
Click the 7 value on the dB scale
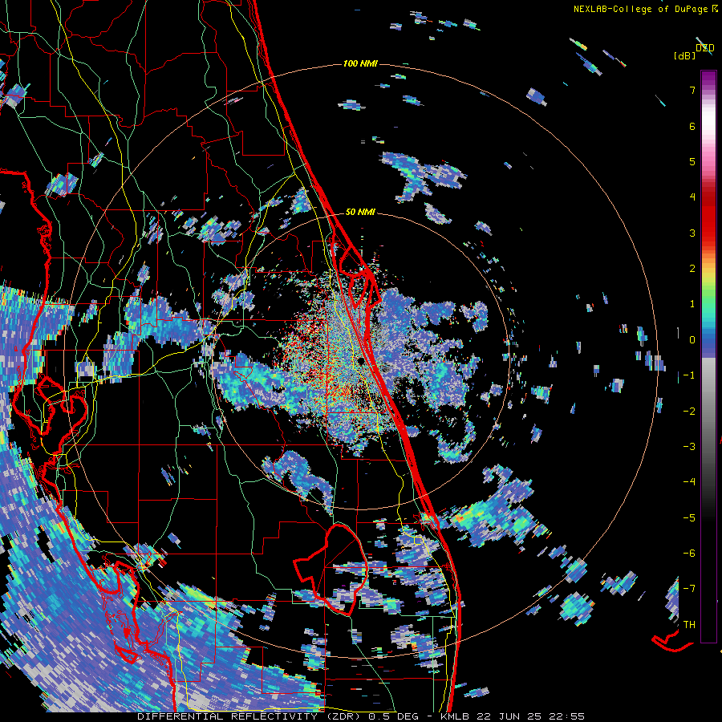click(692, 90)
